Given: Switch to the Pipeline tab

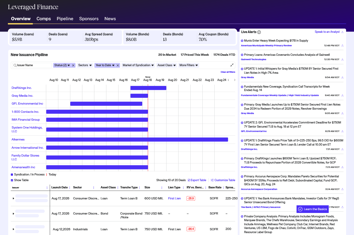Looking at the screenshot, I should (65, 19).
